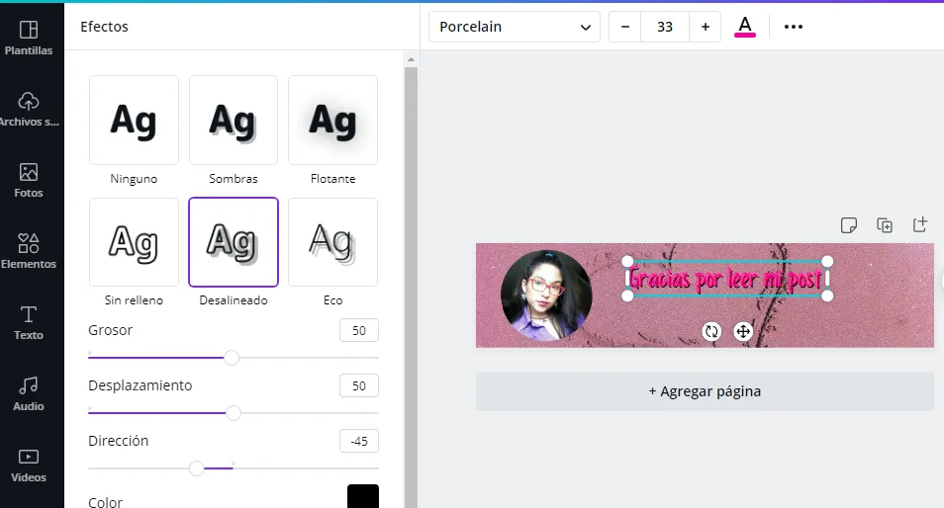Add a new page with plus icon
Image resolution: width=944 pixels, height=508 pixels.
pyautogui.click(x=920, y=224)
